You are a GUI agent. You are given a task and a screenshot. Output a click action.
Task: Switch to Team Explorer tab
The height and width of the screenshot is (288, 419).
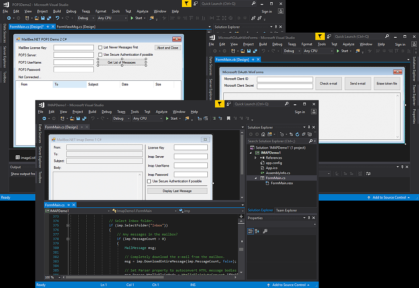click(x=287, y=210)
